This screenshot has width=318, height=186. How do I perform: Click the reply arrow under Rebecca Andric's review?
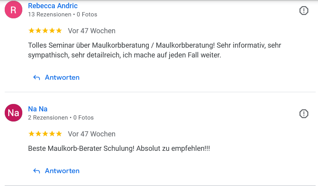[x=36, y=77]
